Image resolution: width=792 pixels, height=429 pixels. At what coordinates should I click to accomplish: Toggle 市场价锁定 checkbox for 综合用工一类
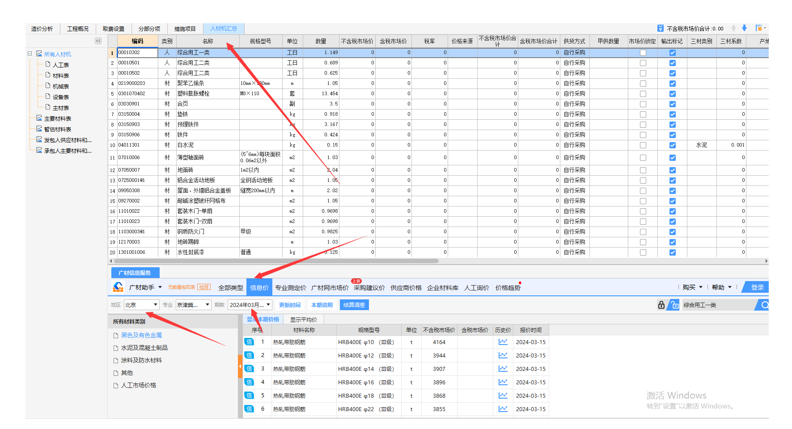tap(643, 53)
